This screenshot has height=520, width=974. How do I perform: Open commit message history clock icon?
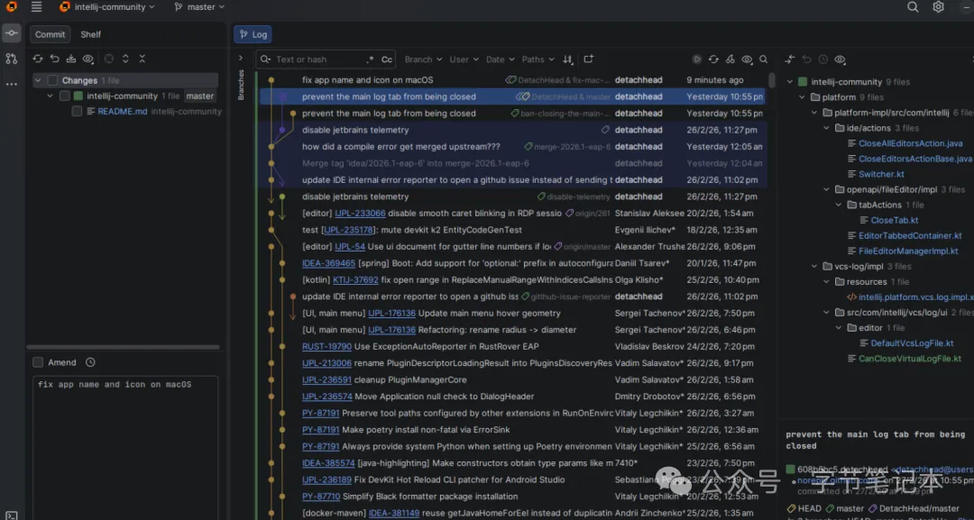pyautogui.click(x=91, y=362)
